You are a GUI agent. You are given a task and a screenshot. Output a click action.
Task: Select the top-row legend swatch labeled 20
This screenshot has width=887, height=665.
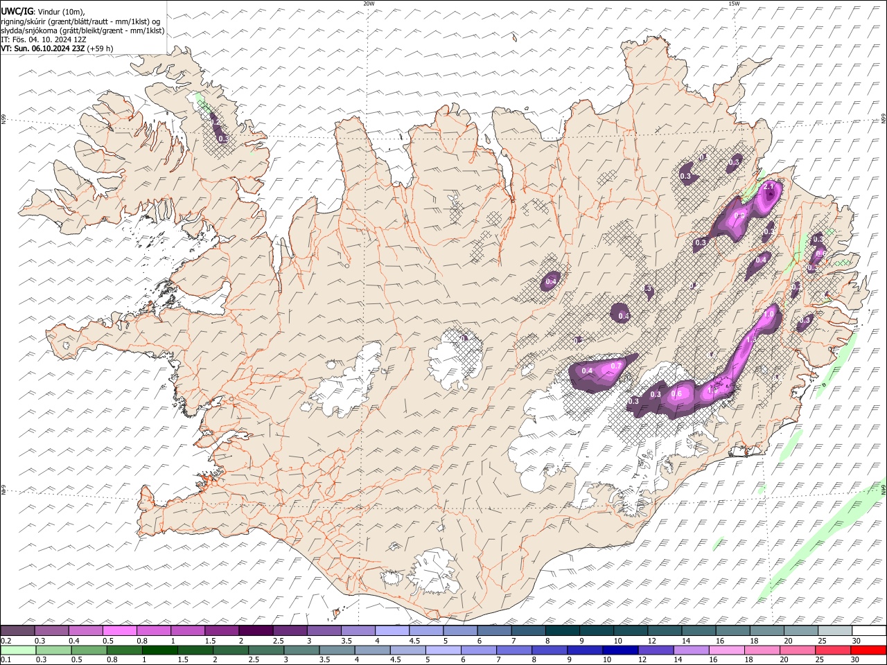pos(800,630)
